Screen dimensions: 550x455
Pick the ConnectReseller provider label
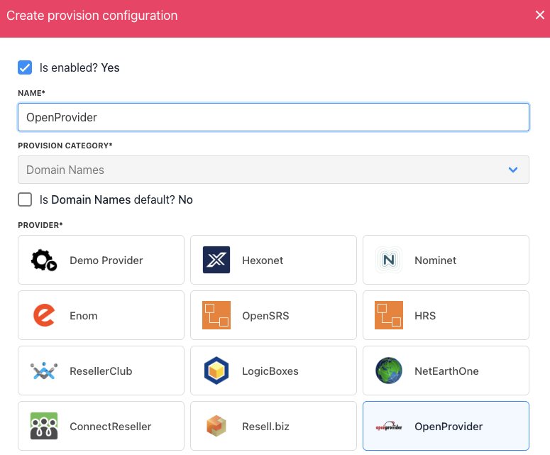(111, 427)
